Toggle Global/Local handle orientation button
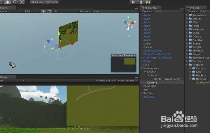Viewport: 210px width, 133px height. tap(52, 2)
